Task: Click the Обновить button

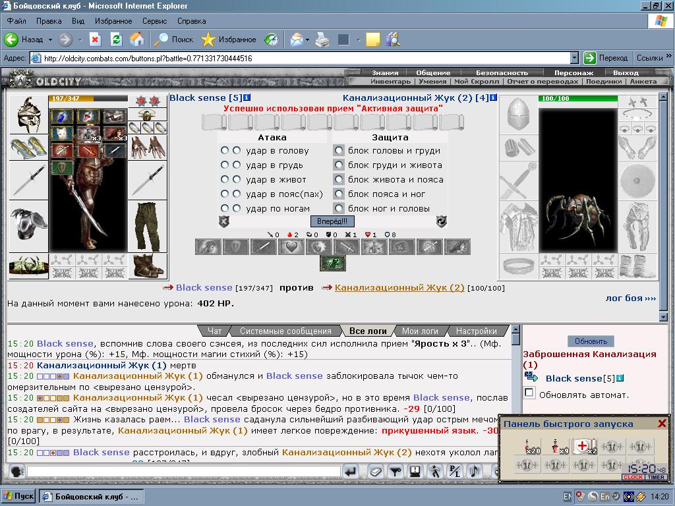Action: 591,341
